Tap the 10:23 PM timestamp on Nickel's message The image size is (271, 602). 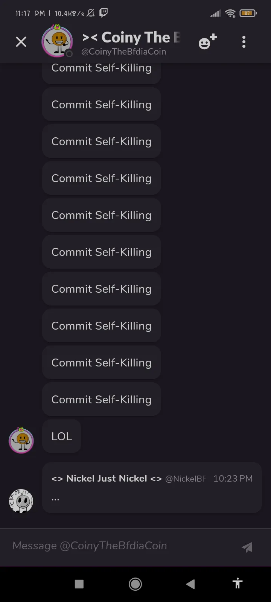(233, 479)
